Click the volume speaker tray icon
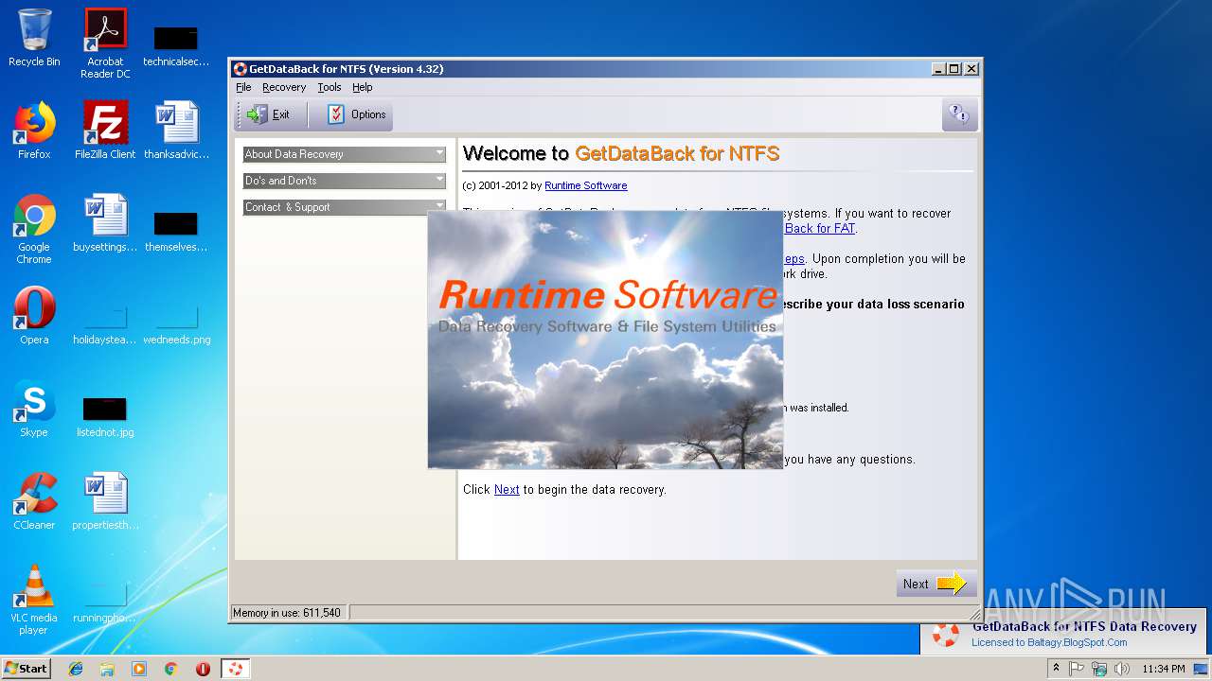Screen dimensions: 1212x681 [x=1122, y=669]
